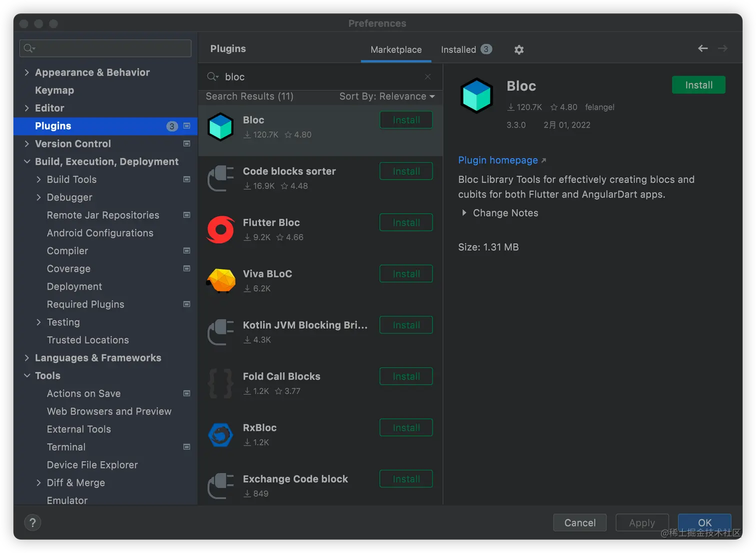Expand the Change Notes disclosure triangle

pos(464,213)
